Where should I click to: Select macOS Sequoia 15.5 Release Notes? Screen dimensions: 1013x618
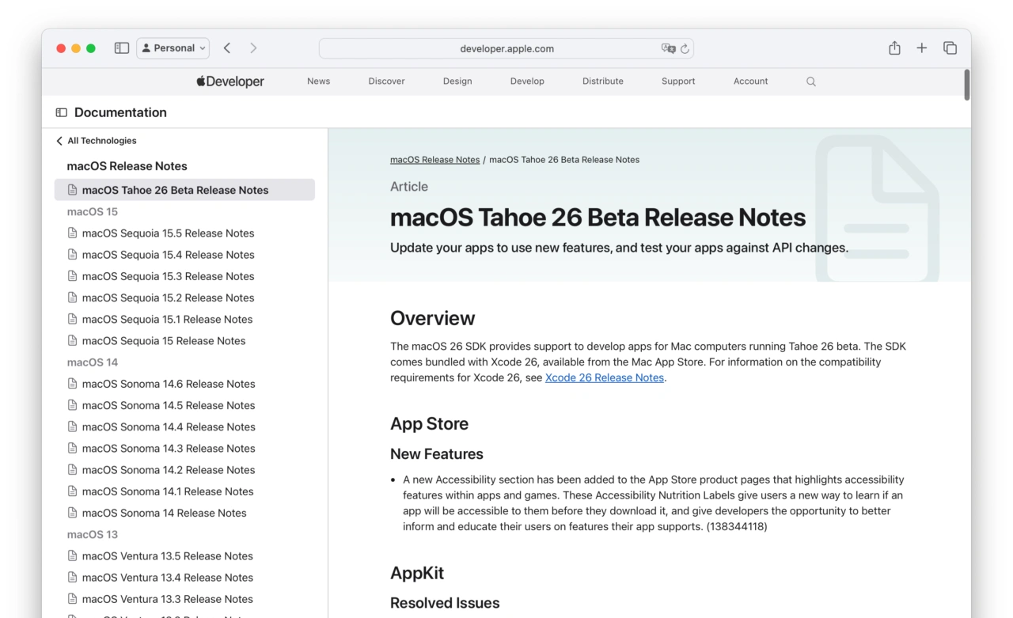click(168, 233)
